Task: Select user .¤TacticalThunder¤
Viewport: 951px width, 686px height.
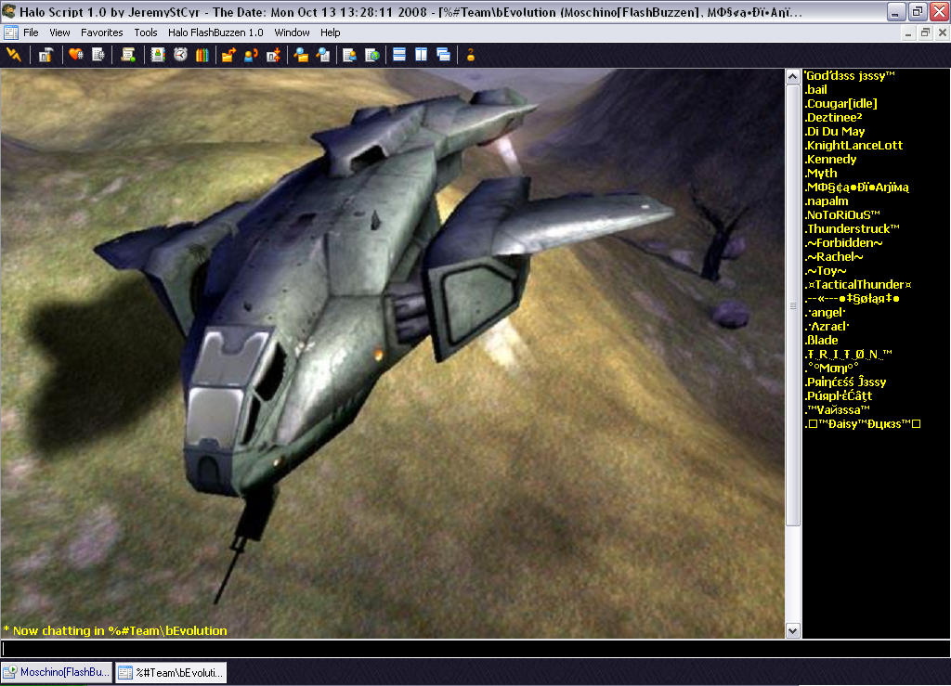Action: (x=858, y=285)
